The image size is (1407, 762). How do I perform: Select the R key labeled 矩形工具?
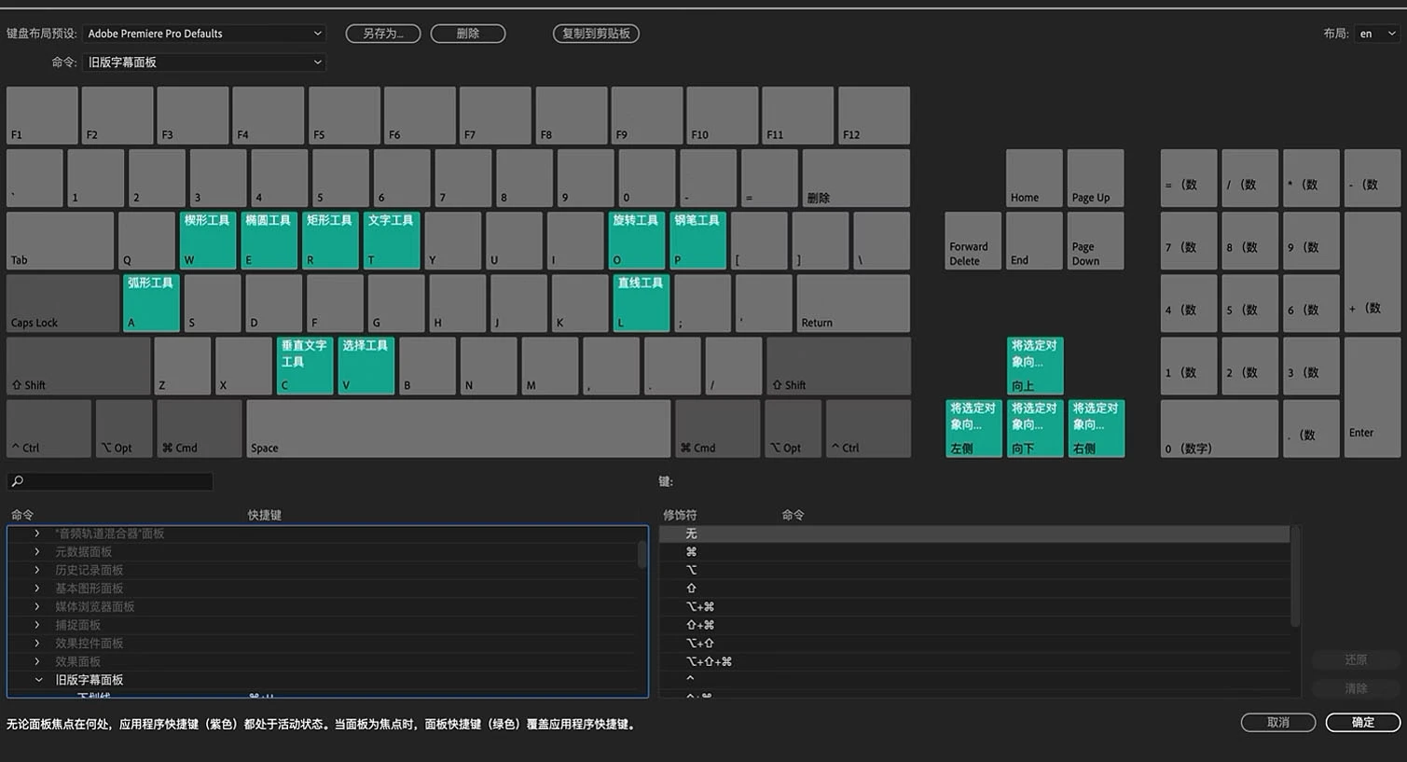331,241
